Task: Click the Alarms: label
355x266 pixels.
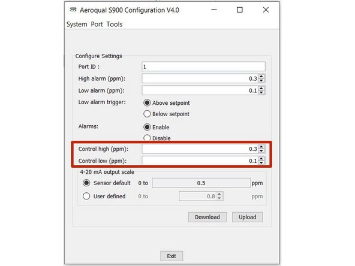Action: coord(88,126)
